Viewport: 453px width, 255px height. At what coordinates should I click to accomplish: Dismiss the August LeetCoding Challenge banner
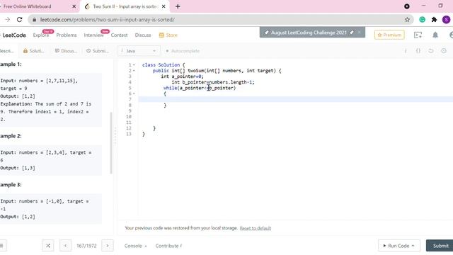(x=359, y=33)
